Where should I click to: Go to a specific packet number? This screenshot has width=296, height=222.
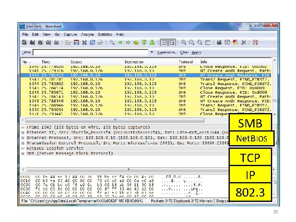click(x=136, y=42)
